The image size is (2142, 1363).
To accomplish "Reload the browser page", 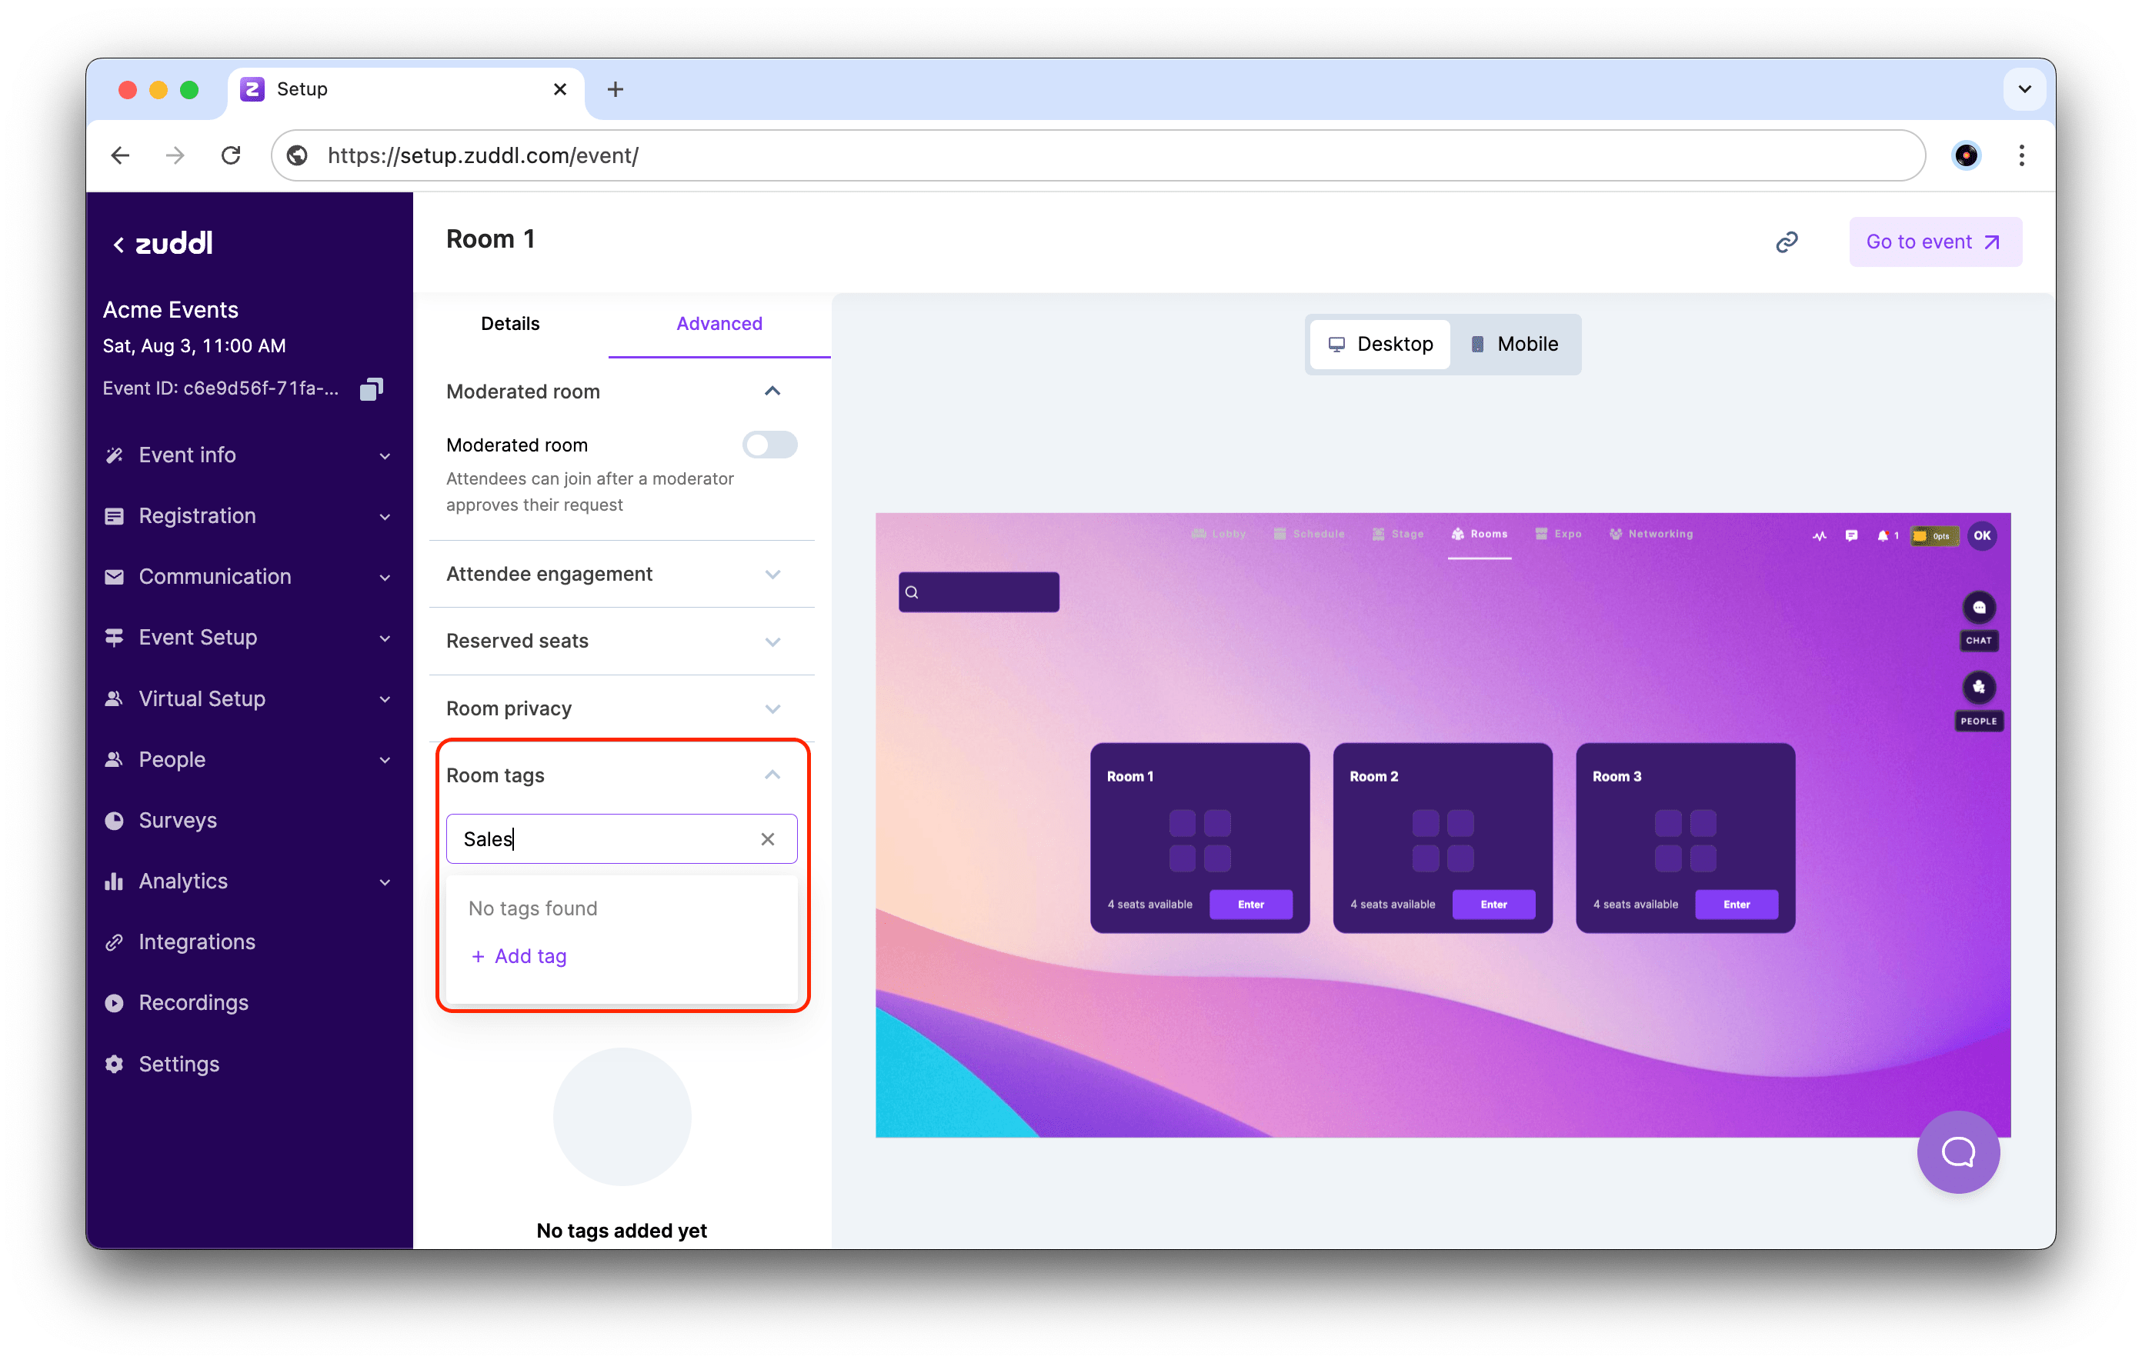I will coord(232,155).
